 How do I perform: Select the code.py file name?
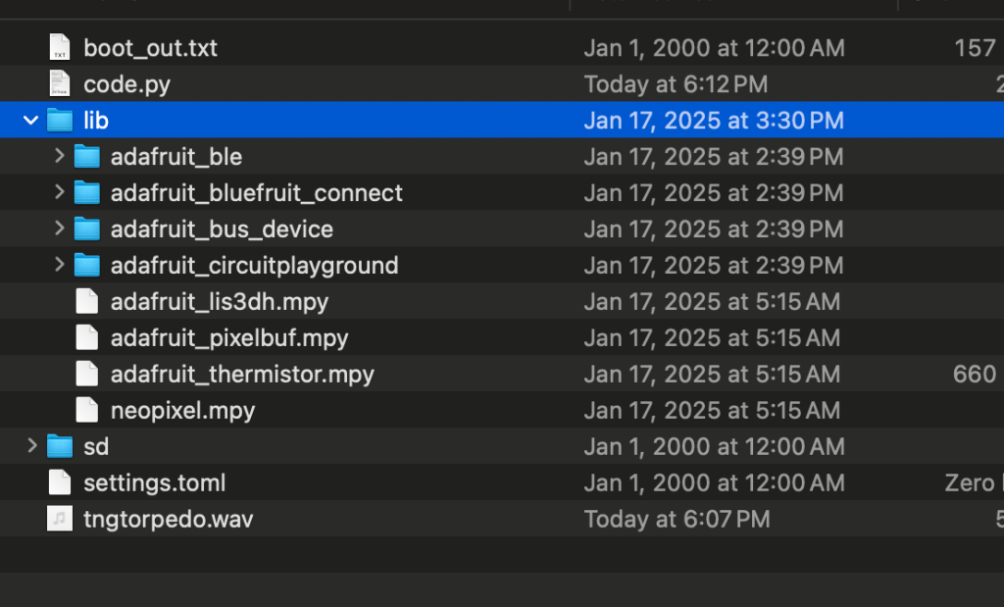[x=126, y=84]
